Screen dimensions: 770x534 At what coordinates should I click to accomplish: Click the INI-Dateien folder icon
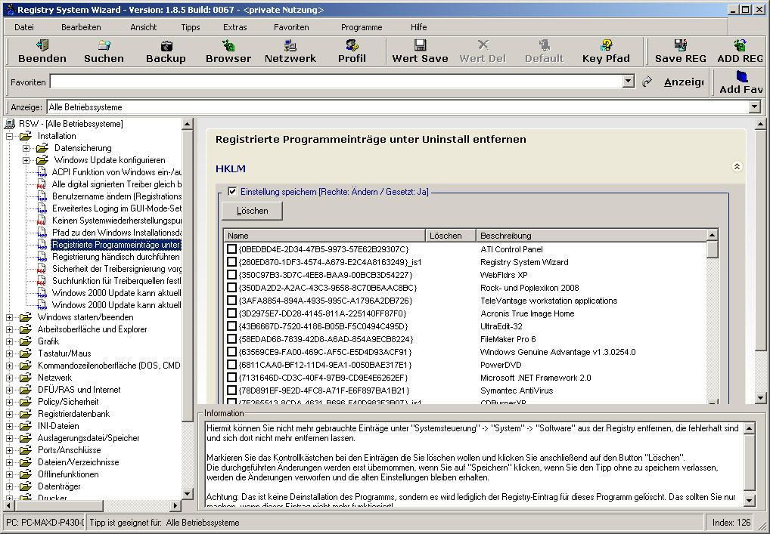pyautogui.click(x=26, y=426)
